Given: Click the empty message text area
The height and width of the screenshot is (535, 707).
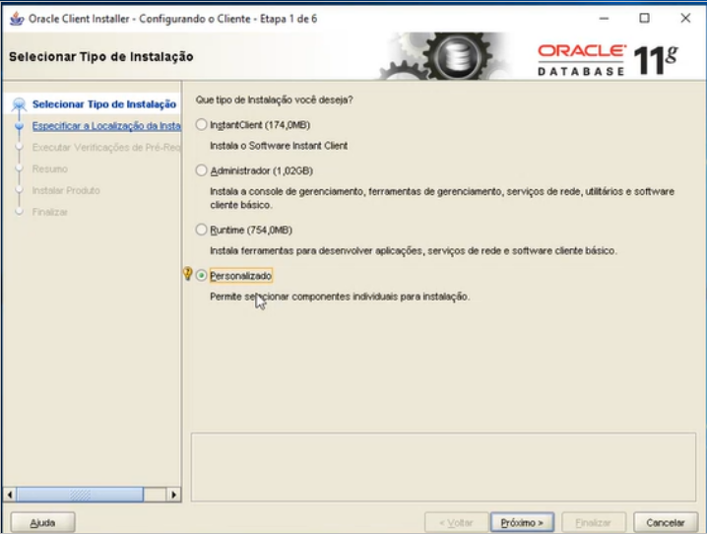Looking at the screenshot, I should point(443,467).
